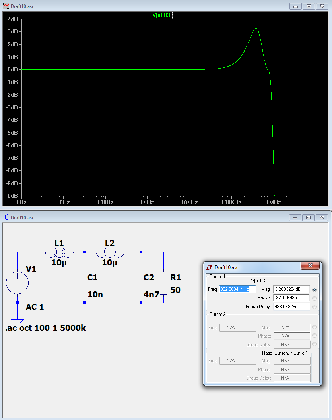Click the -10dB label on the vertical axis
This screenshot has width=332, height=420.
(11, 196)
